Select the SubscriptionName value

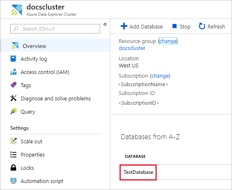pyautogui.click(x=143, y=84)
